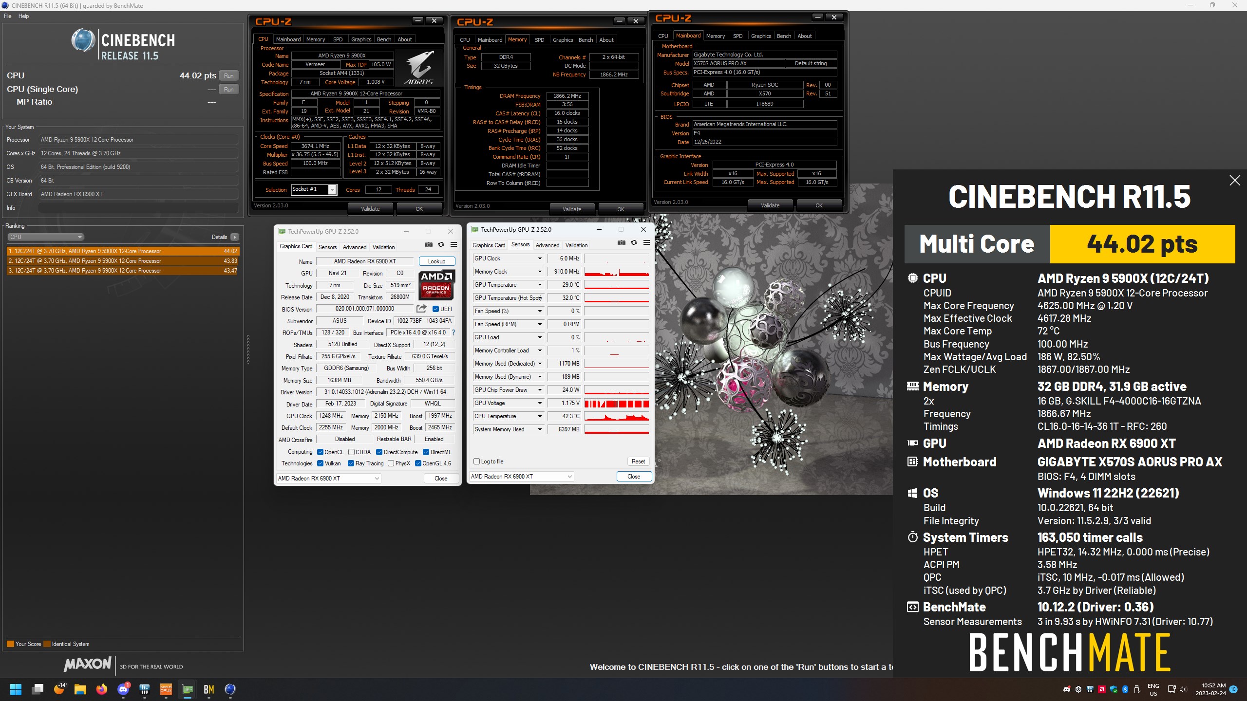Open HWiNFO from the taskbar
The height and width of the screenshot is (701, 1247).
pyautogui.click(x=145, y=689)
